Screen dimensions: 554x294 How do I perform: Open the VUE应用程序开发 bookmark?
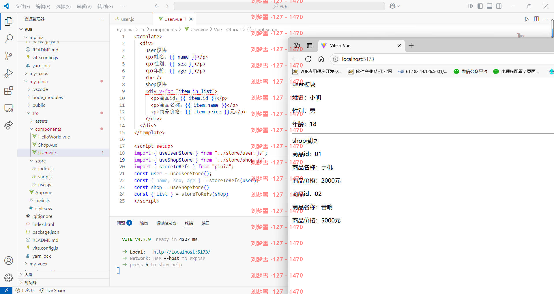(317, 72)
